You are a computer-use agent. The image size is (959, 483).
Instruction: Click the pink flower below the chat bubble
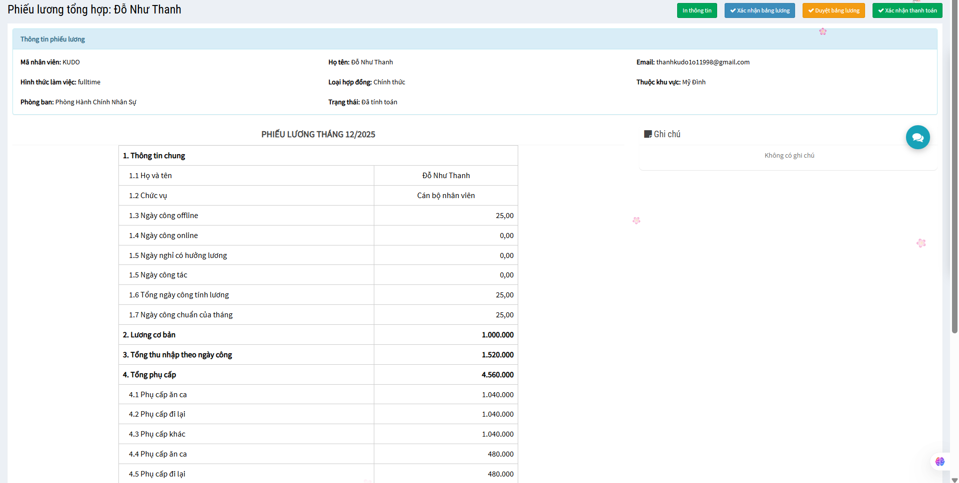921,243
